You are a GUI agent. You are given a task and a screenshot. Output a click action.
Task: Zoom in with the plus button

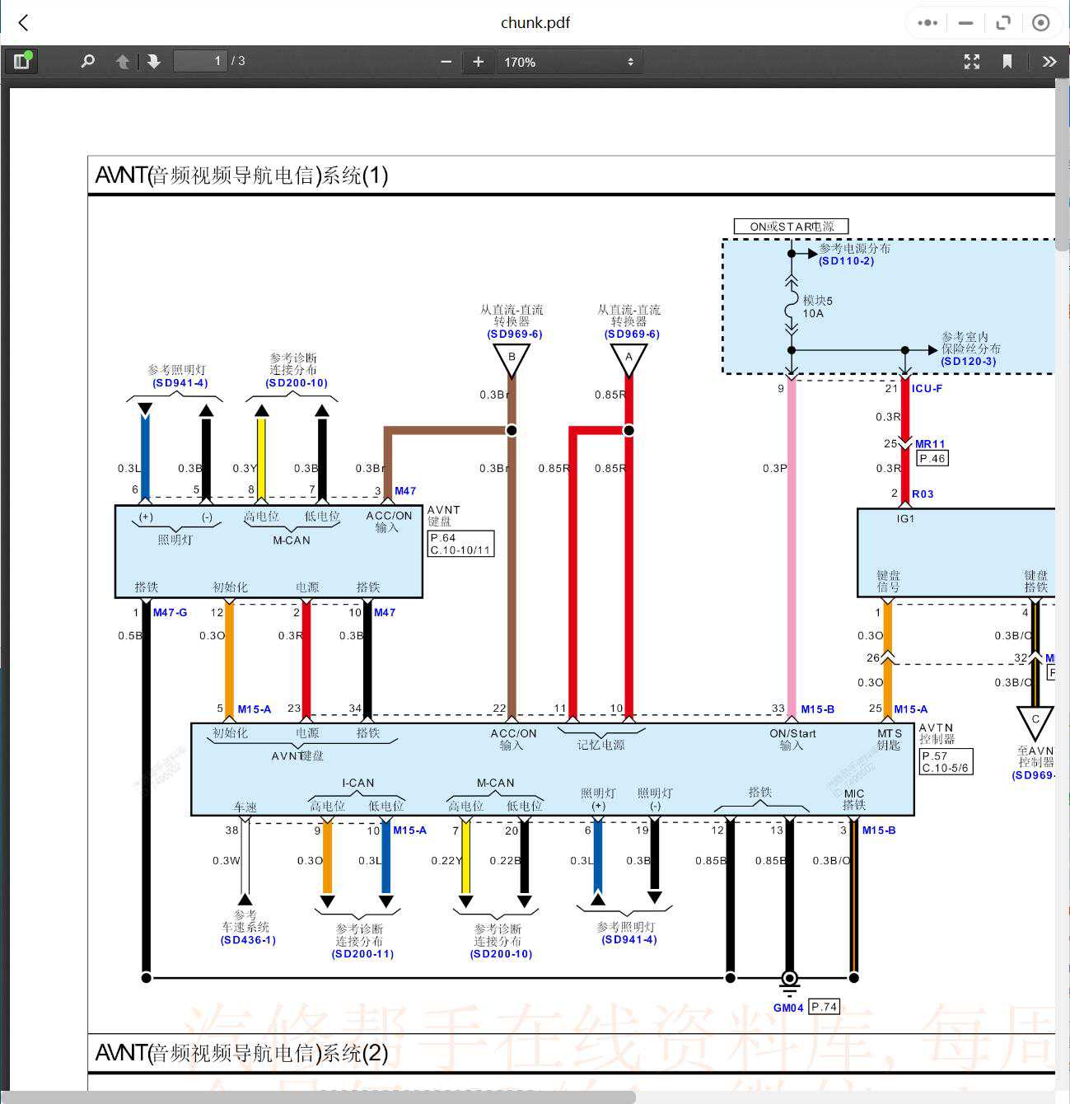click(478, 62)
